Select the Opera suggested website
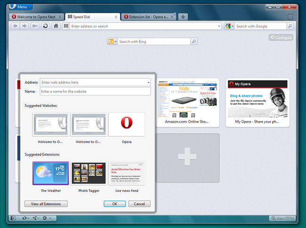306x228 pixels. (127, 124)
